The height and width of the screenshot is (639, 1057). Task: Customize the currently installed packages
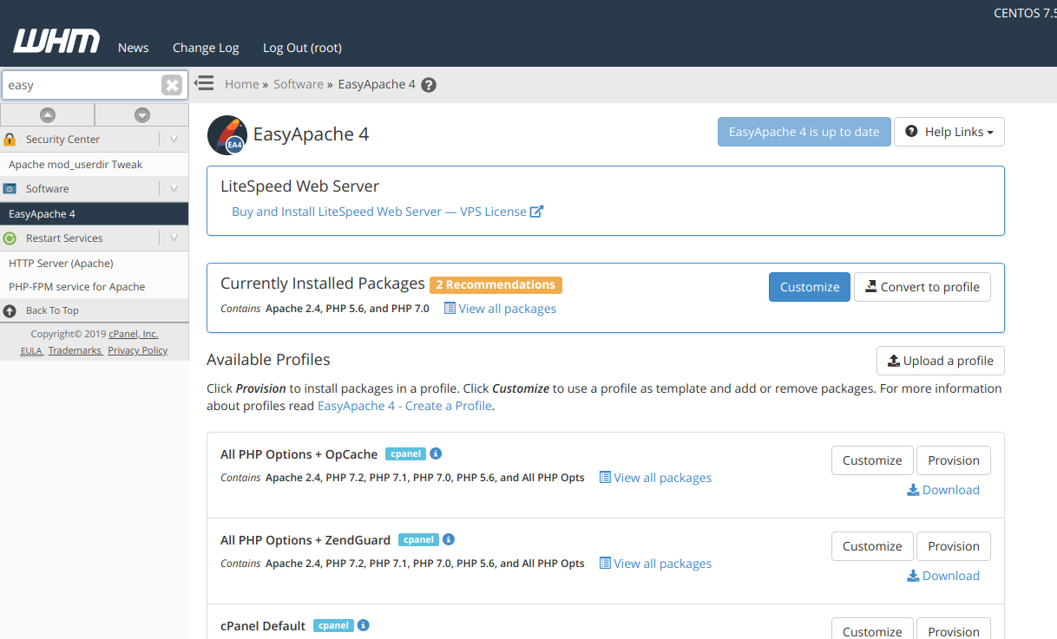(809, 287)
